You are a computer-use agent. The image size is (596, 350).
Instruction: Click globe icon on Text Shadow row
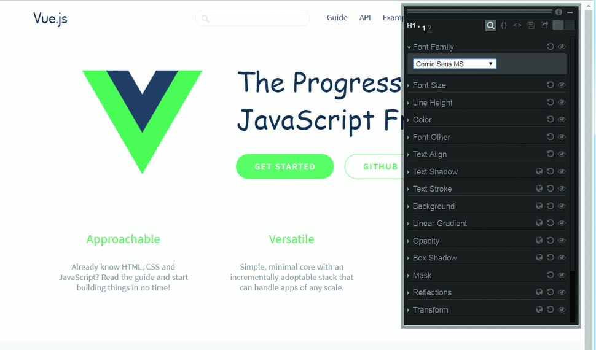tap(539, 171)
